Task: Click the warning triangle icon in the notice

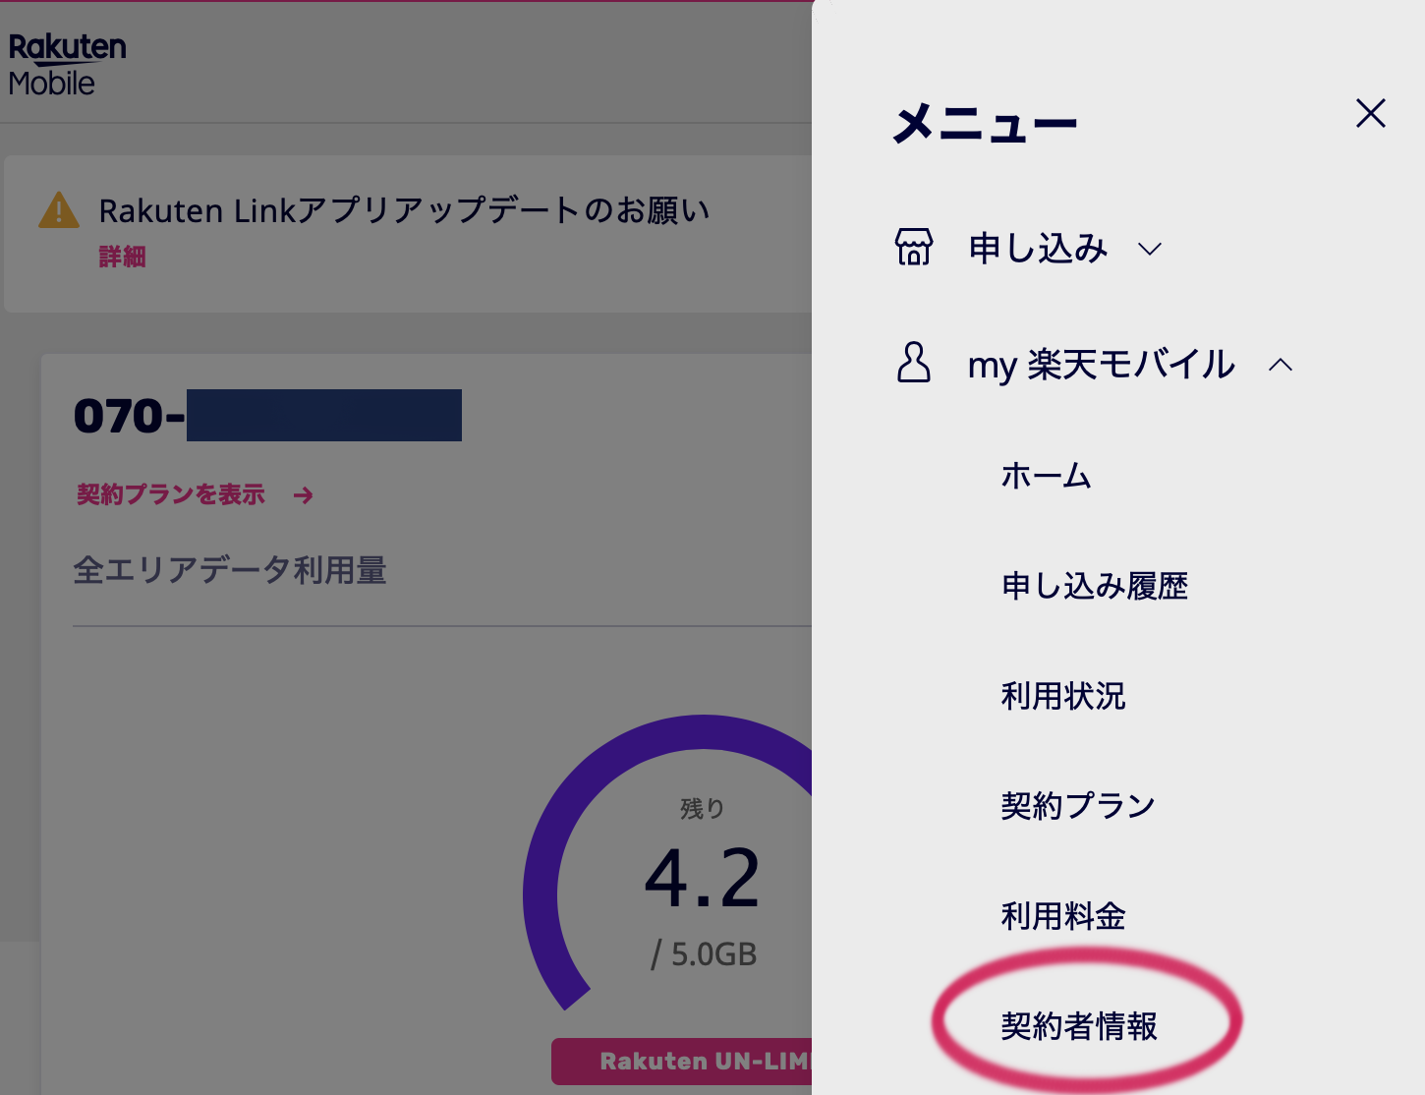Action: pyautogui.click(x=59, y=209)
